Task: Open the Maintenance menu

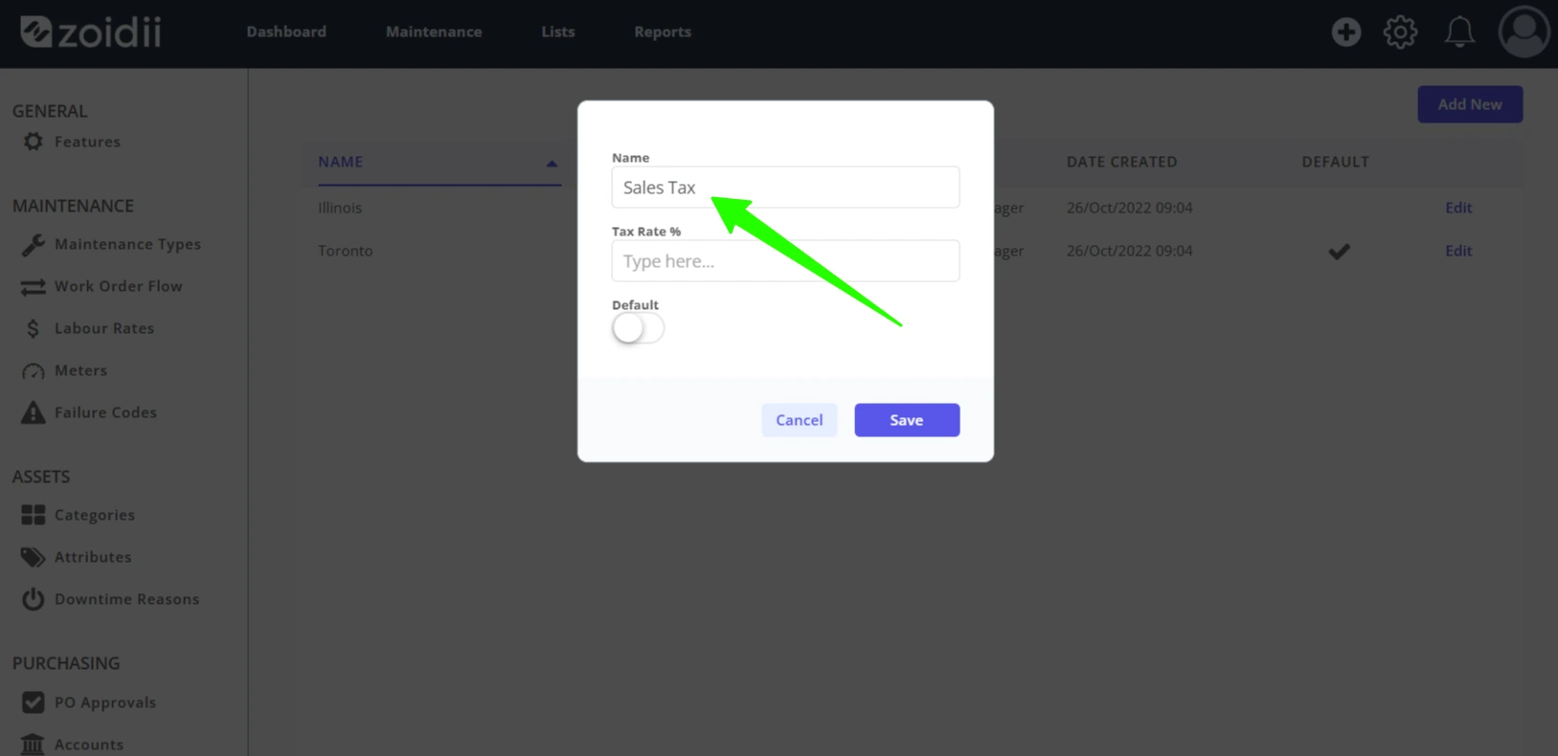Action: click(x=434, y=32)
